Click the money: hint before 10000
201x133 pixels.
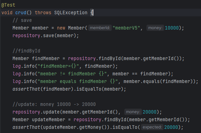click(x=155, y=28)
